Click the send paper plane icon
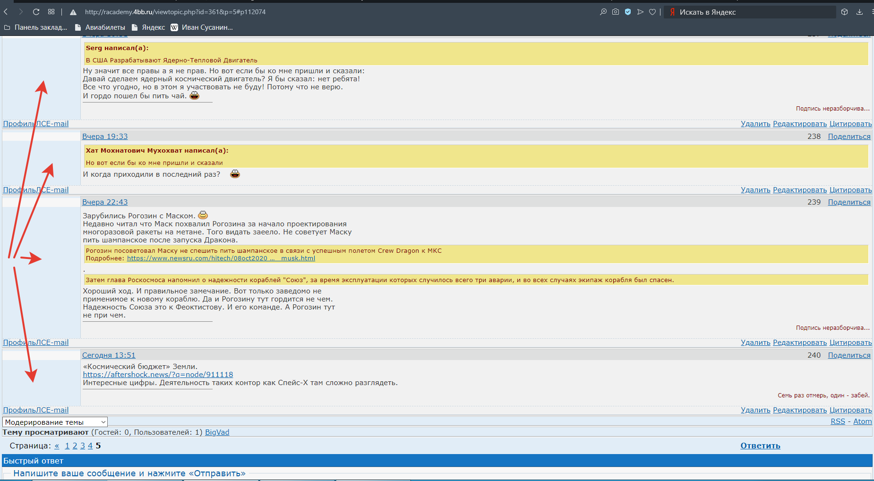 [640, 12]
